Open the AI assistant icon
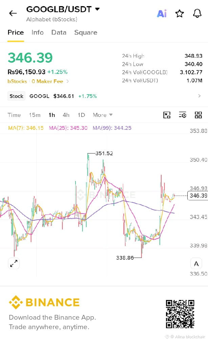 point(162,14)
